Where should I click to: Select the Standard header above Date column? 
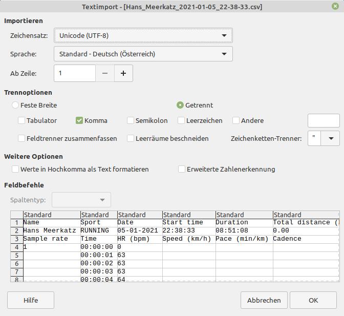[140, 215]
